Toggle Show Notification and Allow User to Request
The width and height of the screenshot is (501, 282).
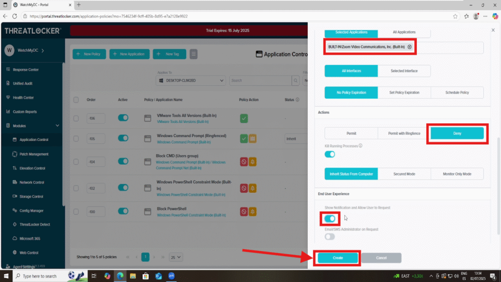pyautogui.click(x=329, y=219)
